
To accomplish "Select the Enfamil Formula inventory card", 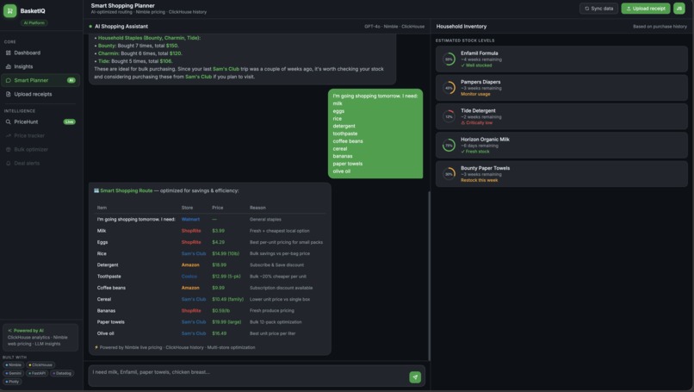I will tap(561, 59).
